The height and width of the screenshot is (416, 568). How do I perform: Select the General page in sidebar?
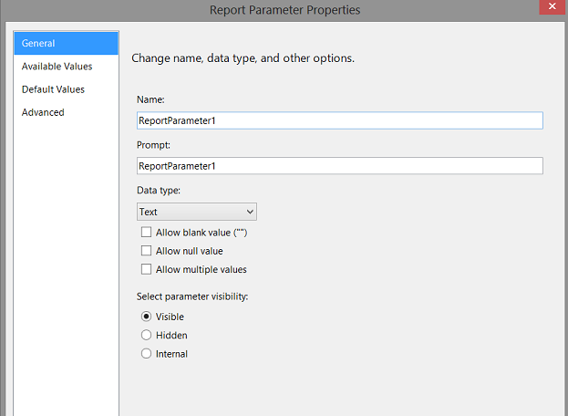tap(64, 43)
